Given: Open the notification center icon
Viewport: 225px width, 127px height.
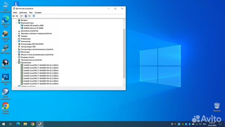Looking at the screenshot, I should tap(220, 124).
